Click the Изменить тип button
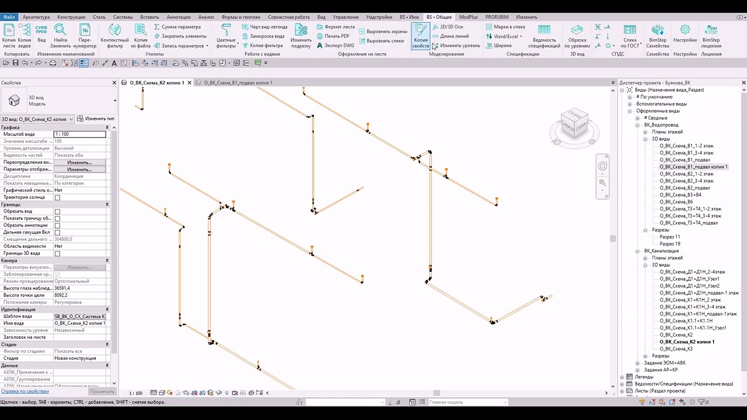 coord(96,119)
